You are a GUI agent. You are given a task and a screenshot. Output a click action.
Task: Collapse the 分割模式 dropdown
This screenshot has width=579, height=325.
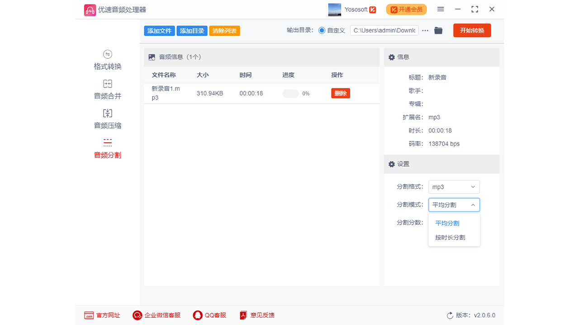[x=454, y=204]
